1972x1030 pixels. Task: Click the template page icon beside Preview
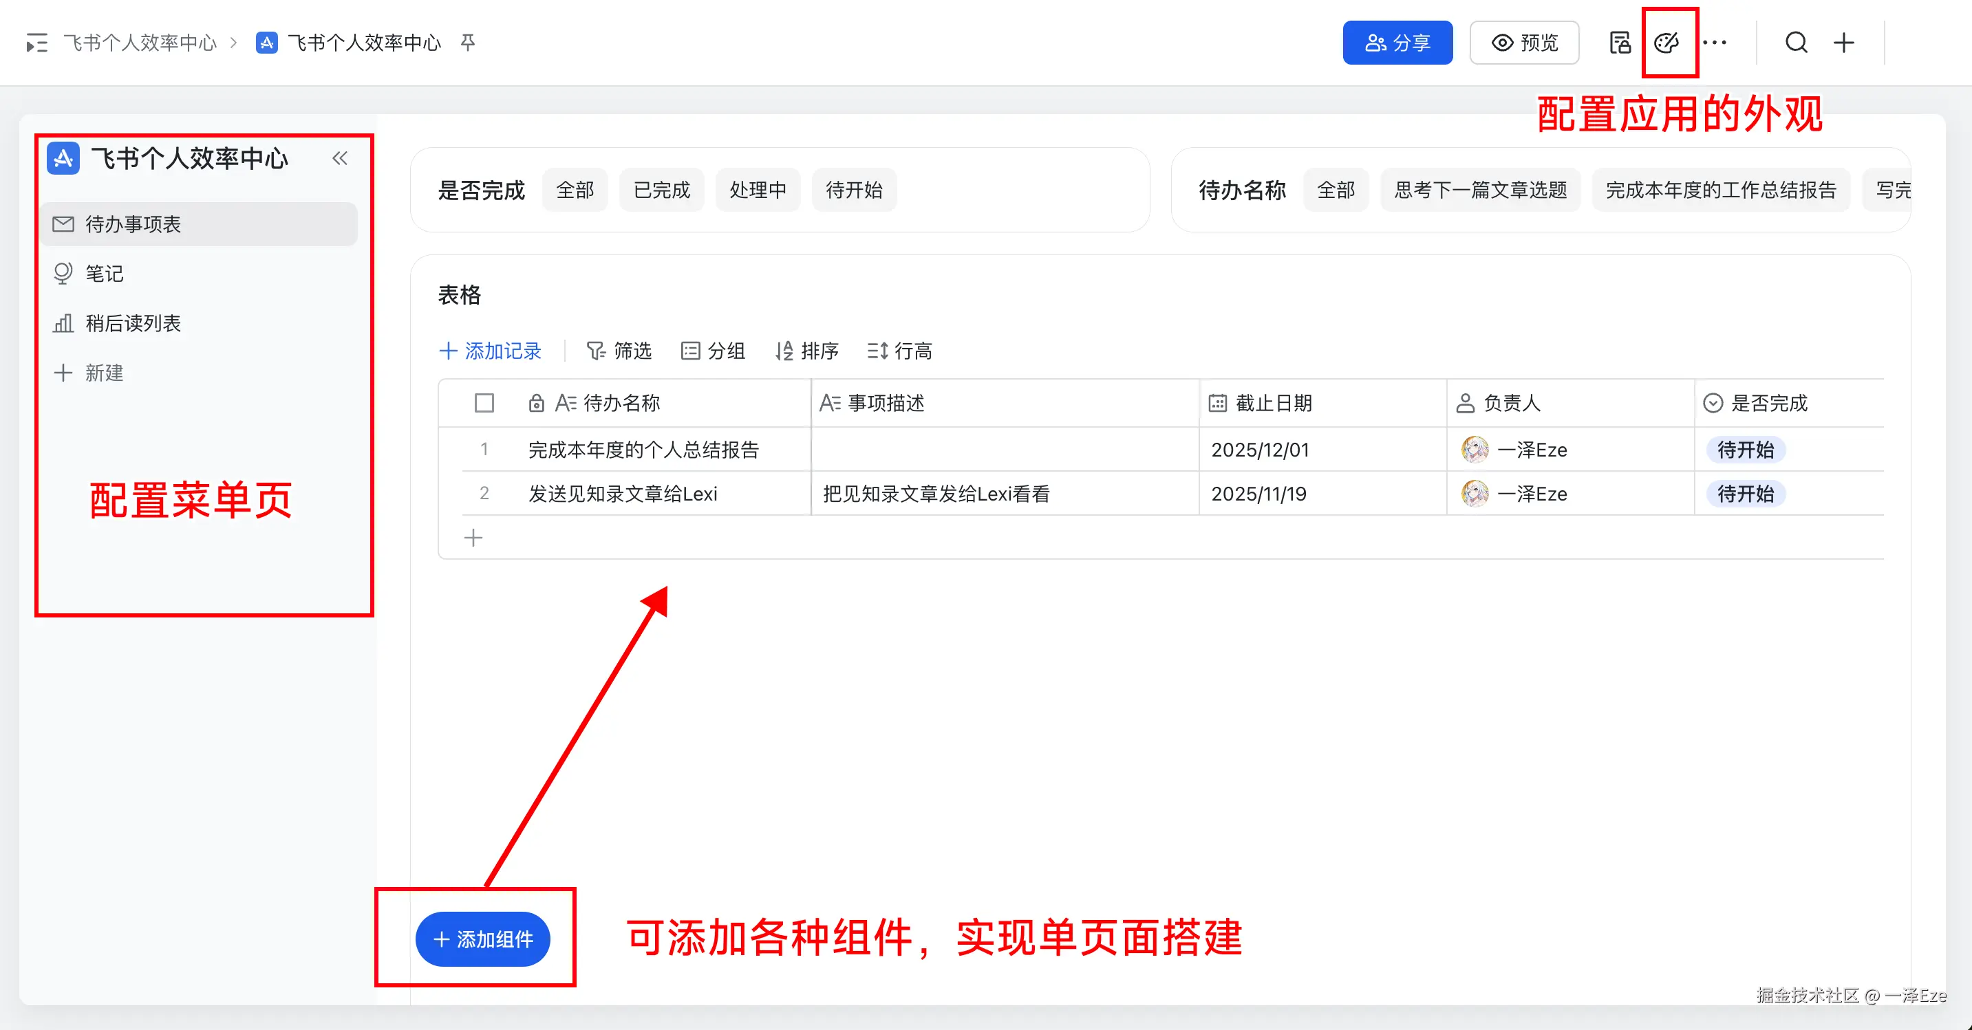tap(1620, 43)
